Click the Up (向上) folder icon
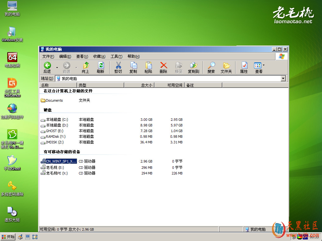The width and height of the screenshot is (322, 241). click(86, 67)
